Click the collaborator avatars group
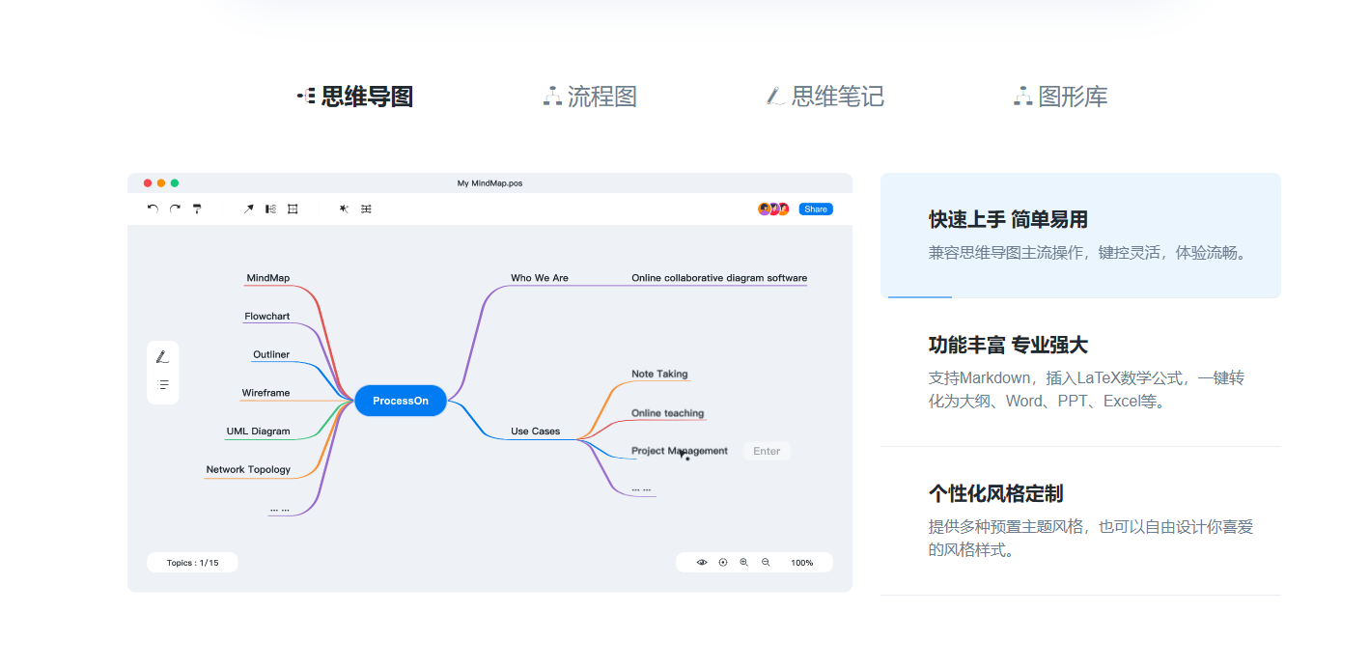 pyautogui.click(x=773, y=209)
